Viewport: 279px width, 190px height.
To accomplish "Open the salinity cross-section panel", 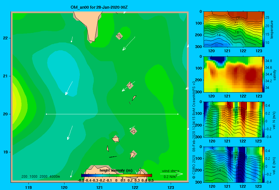I will click(x=233, y=74).
